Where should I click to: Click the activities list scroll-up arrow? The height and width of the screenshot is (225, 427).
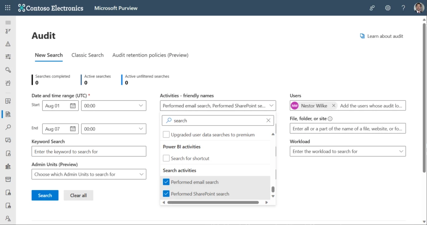273,134
